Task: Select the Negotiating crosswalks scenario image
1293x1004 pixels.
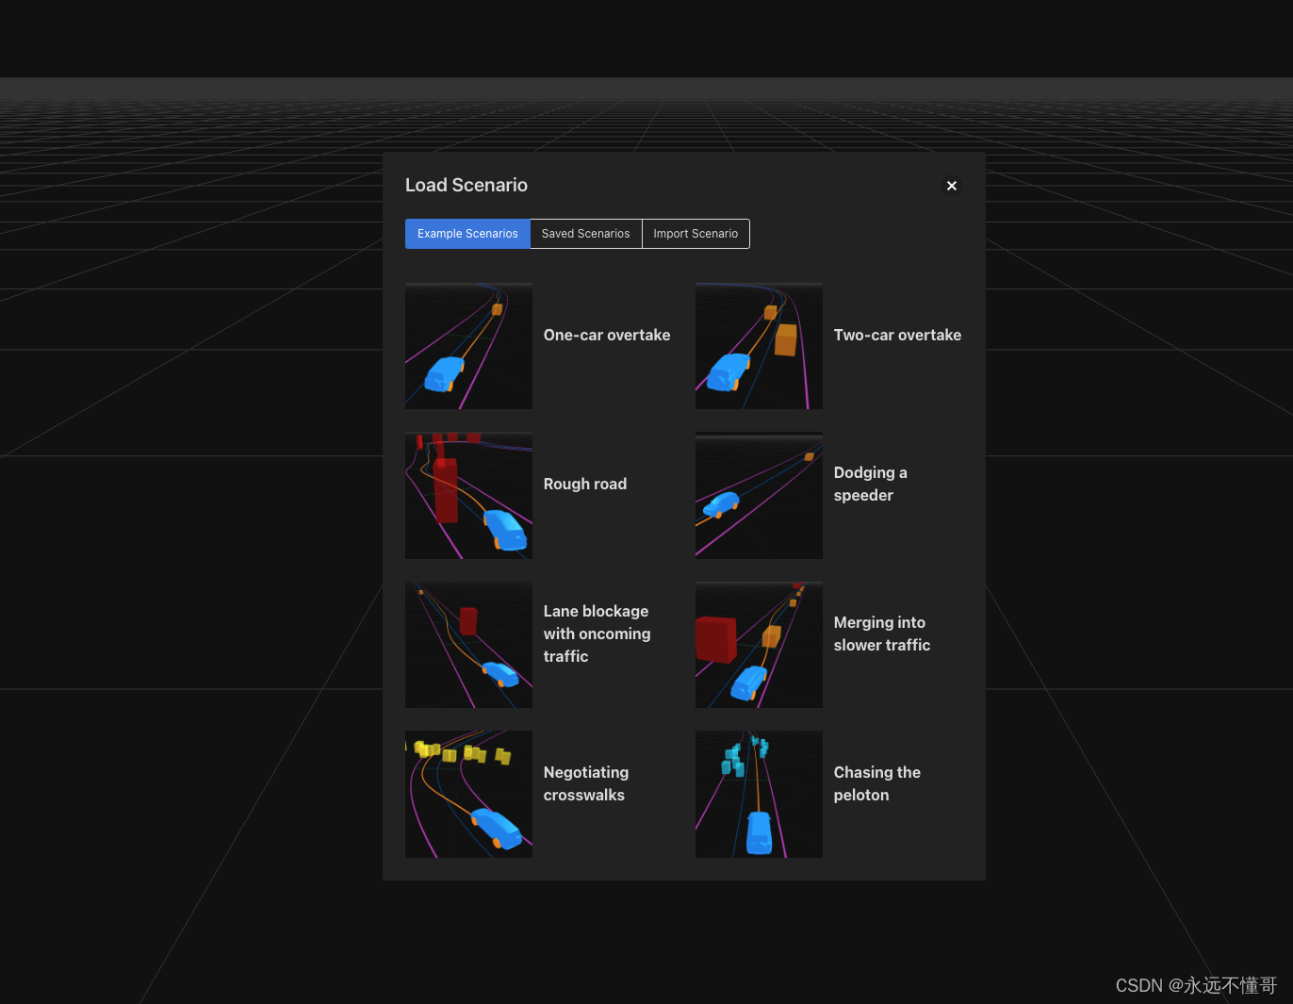Action: pos(468,794)
